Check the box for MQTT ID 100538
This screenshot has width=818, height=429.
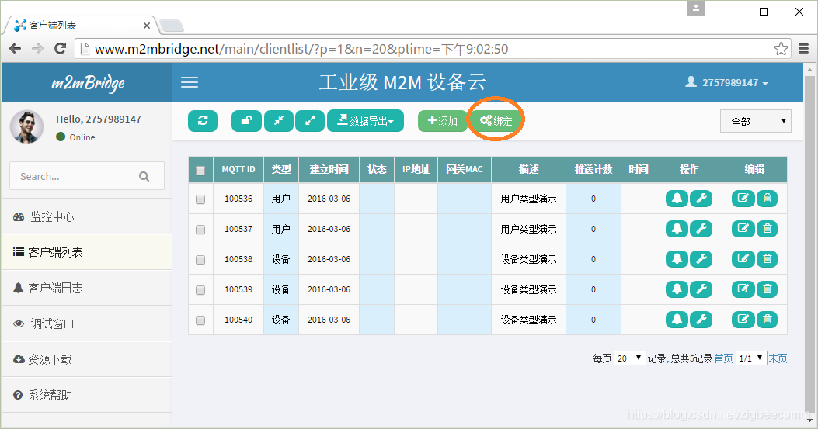(x=200, y=260)
